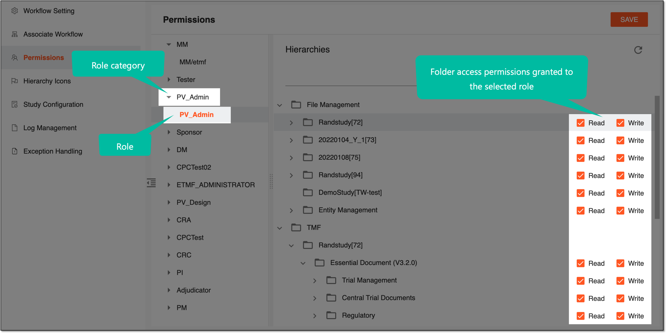Click the Workflow Setting gear icon
The image size is (666, 333).
click(15, 11)
